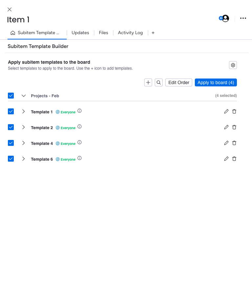The width and height of the screenshot is (252, 296).
Task: Click the plus icon to add template
Action: click(148, 82)
